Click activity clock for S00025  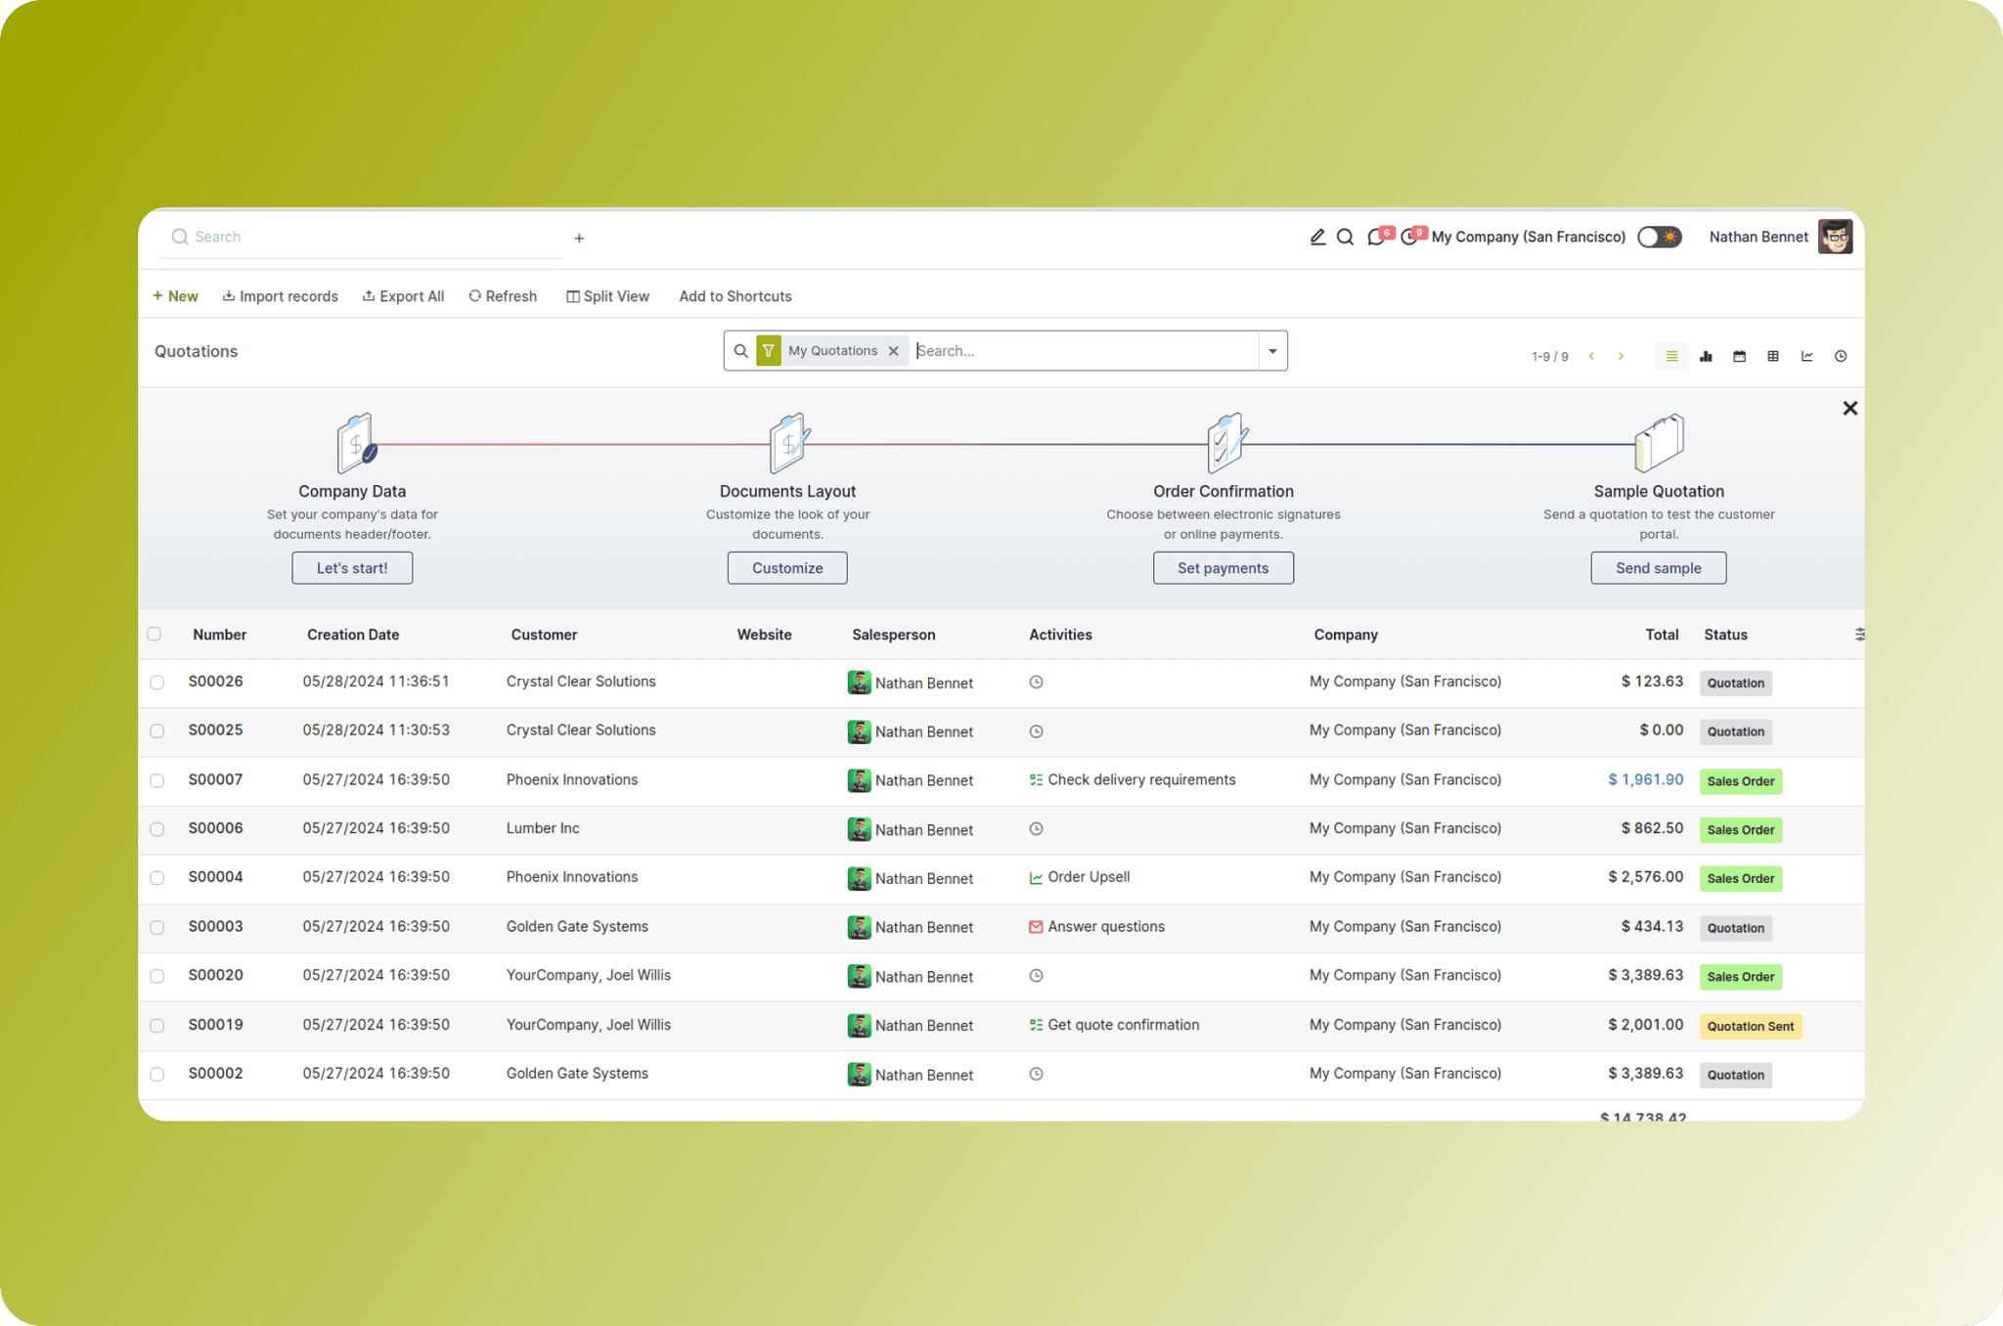coord(1036,731)
